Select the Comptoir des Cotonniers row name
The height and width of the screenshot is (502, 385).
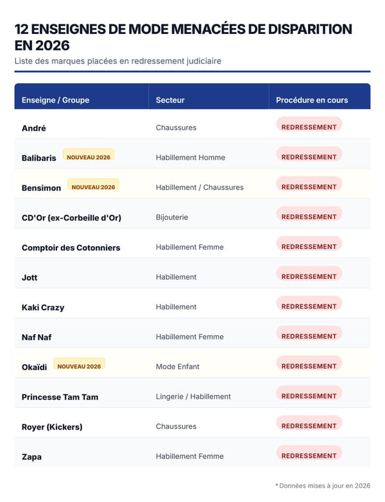pyautogui.click(x=71, y=247)
